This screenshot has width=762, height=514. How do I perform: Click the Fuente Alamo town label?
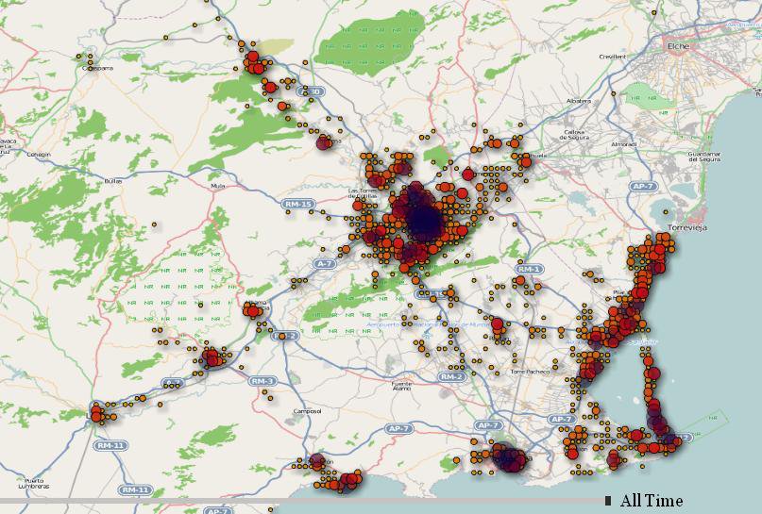[x=402, y=387]
